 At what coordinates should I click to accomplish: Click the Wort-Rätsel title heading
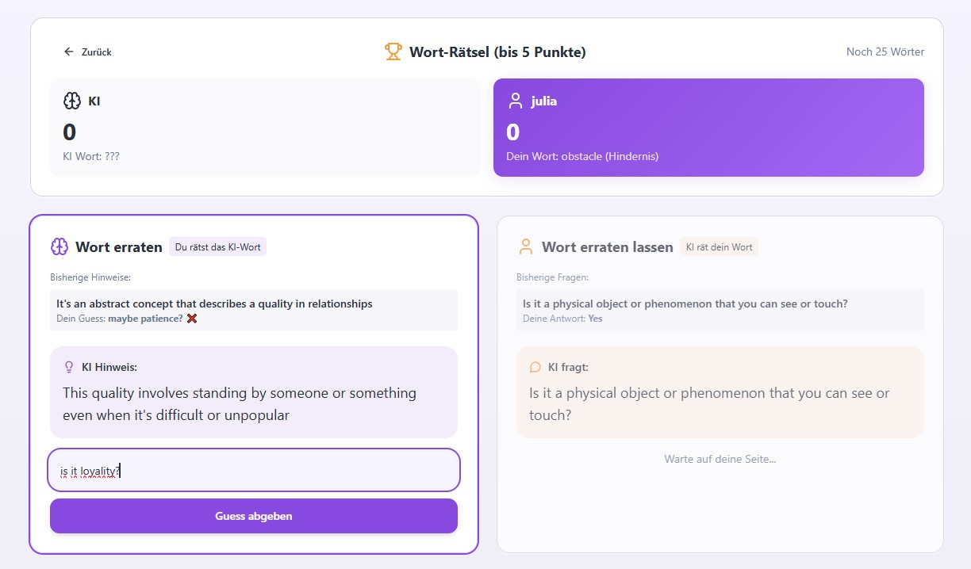[x=497, y=52]
